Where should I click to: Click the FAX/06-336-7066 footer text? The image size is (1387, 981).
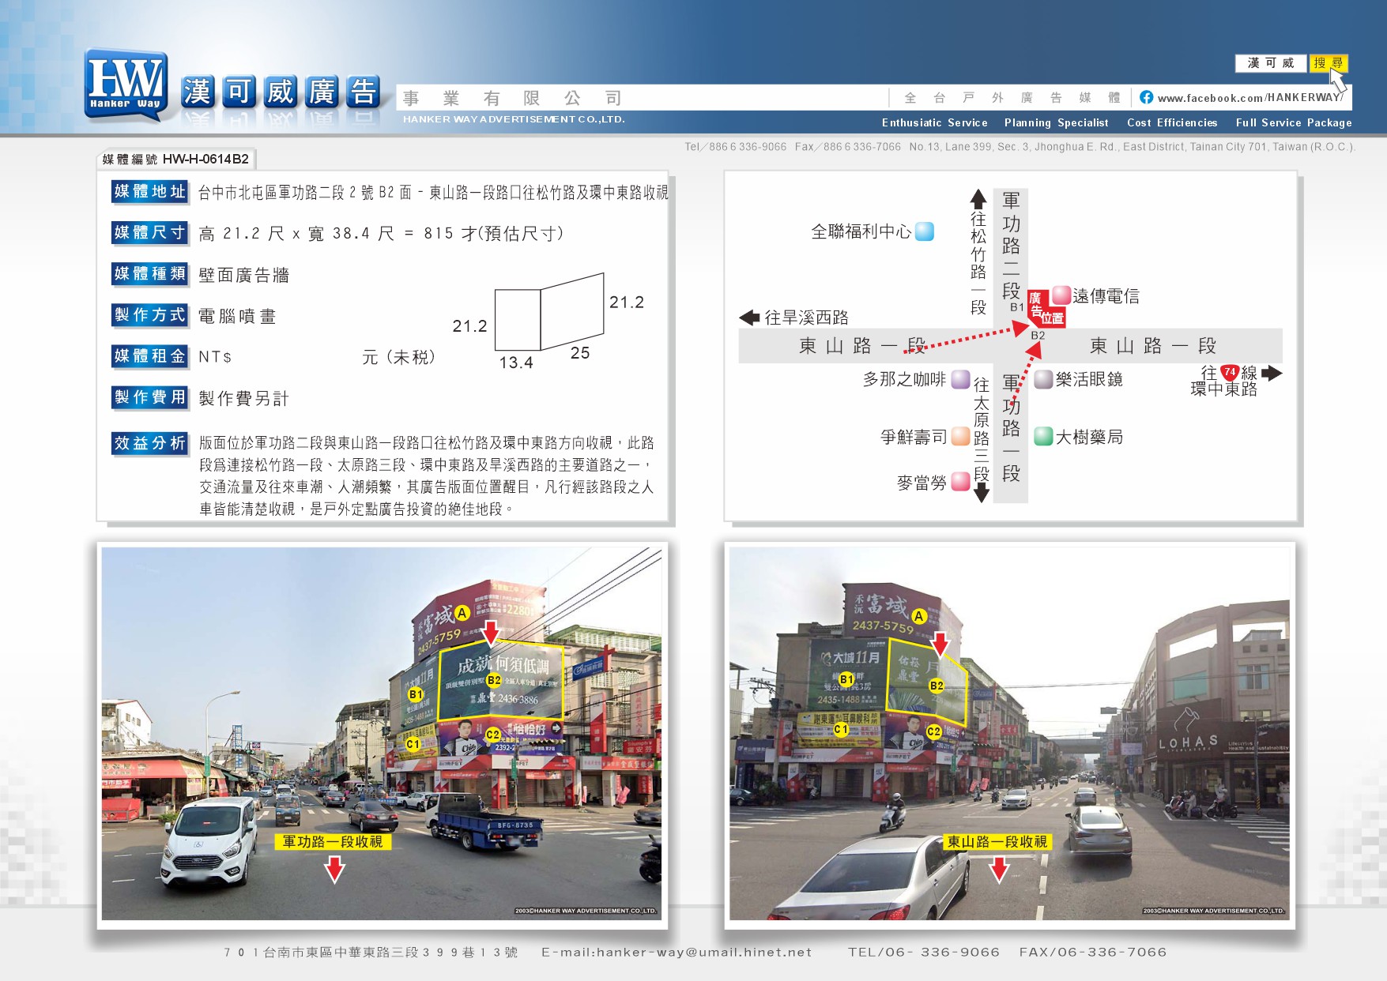[x=1093, y=953]
